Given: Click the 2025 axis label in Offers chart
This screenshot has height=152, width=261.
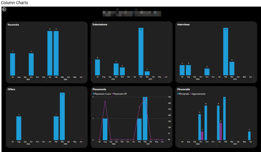Looking at the screenshot, I should (x=66, y=144).
